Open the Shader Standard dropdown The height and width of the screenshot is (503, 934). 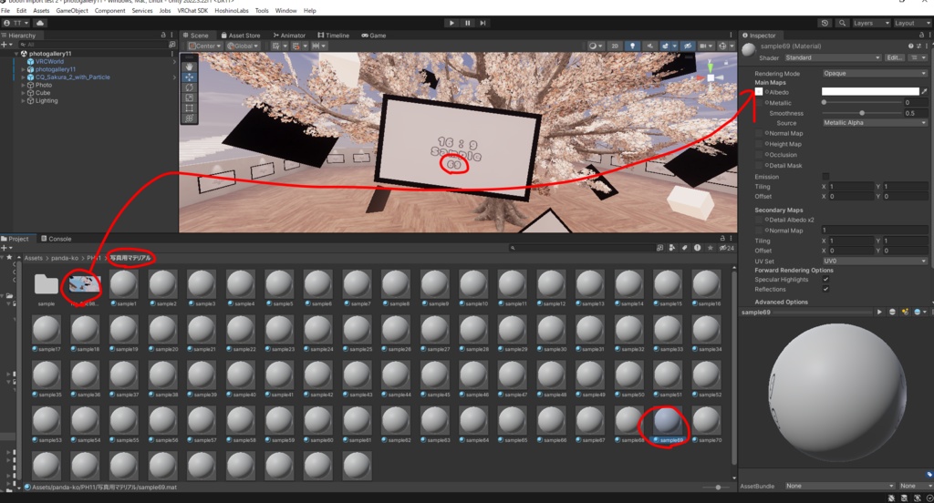(832, 57)
